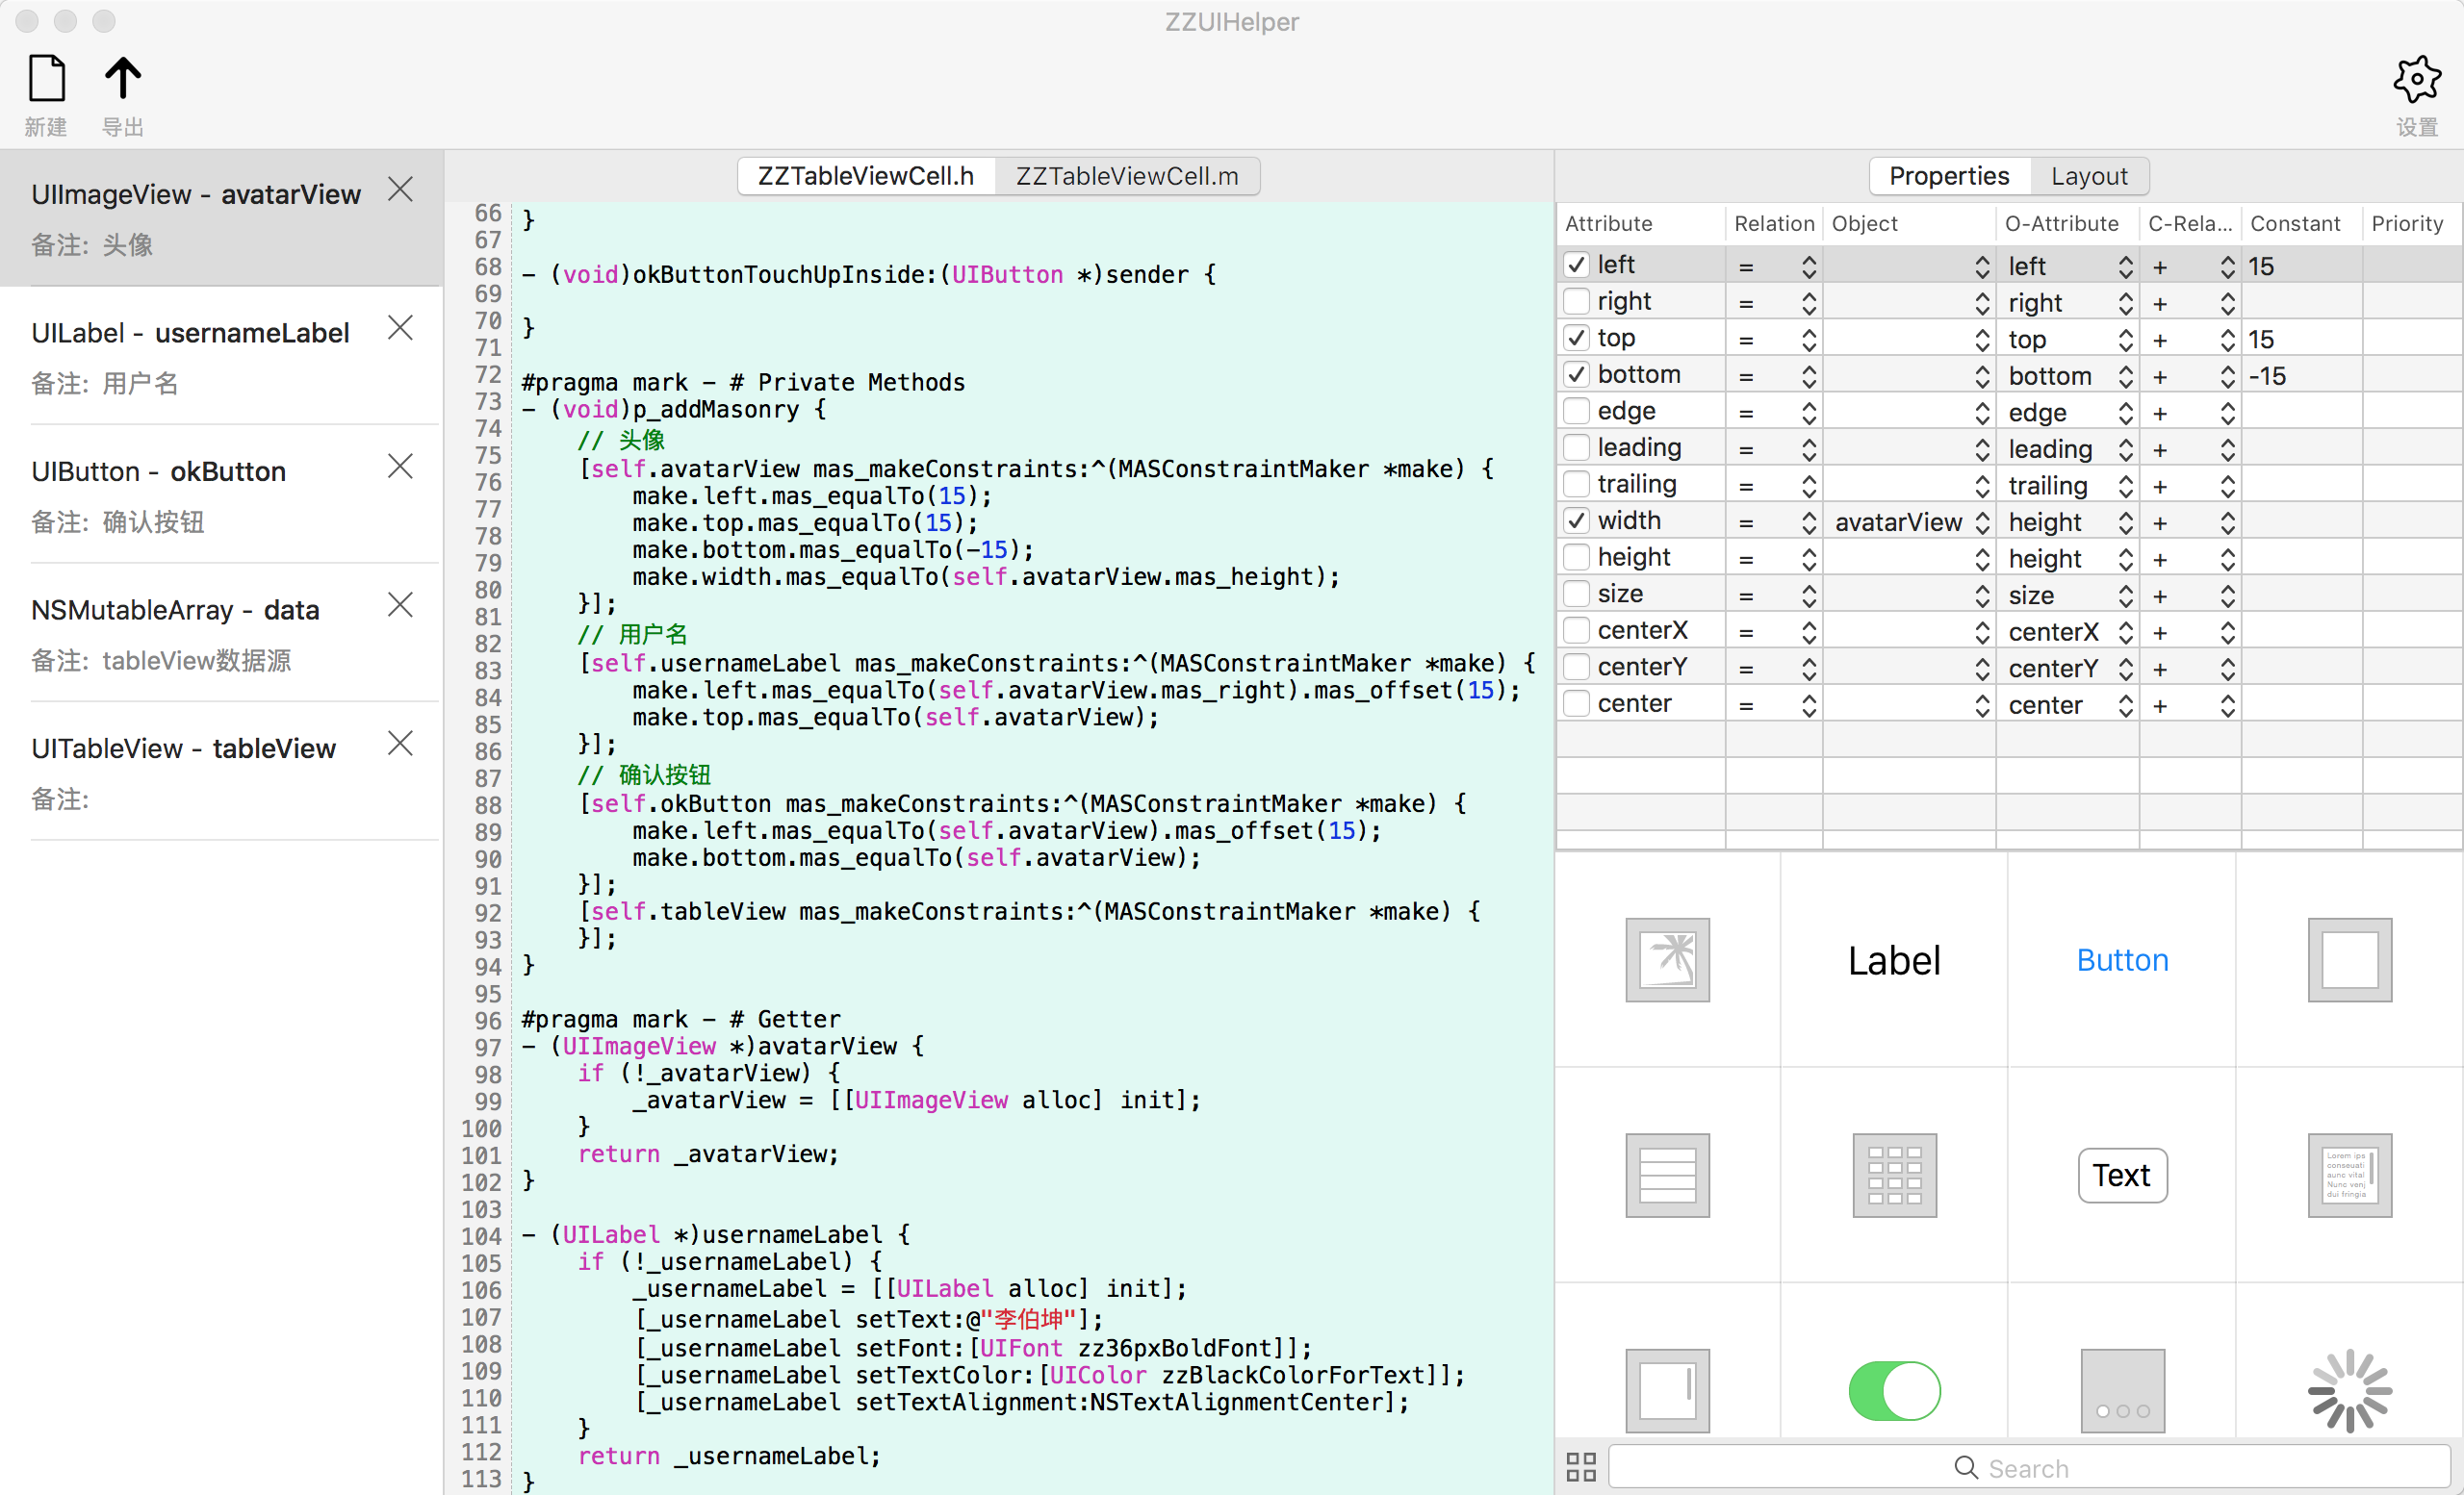Viewport: 2464px width, 1495px height.
Task: Enable the right attribute checkbox
Action: pyautogui.click(x=1577, y=302)
